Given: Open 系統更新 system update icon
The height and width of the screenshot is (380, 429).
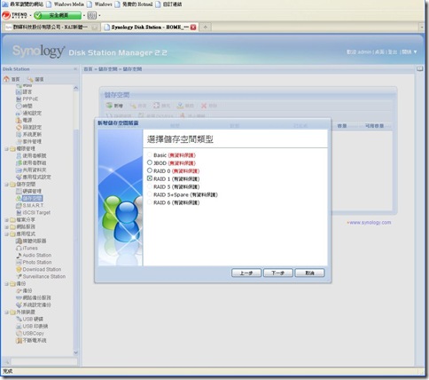Looking at the screenshot, I should [19, 134].
